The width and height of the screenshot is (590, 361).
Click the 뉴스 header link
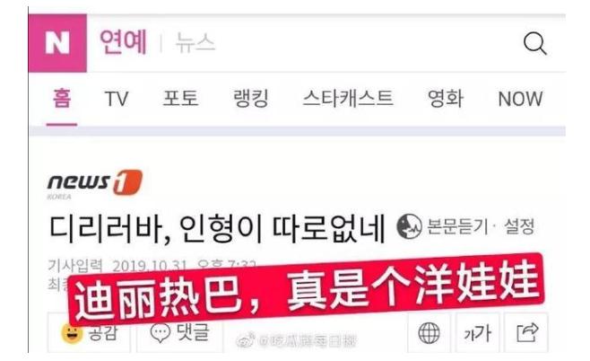(x=195, y=42)
